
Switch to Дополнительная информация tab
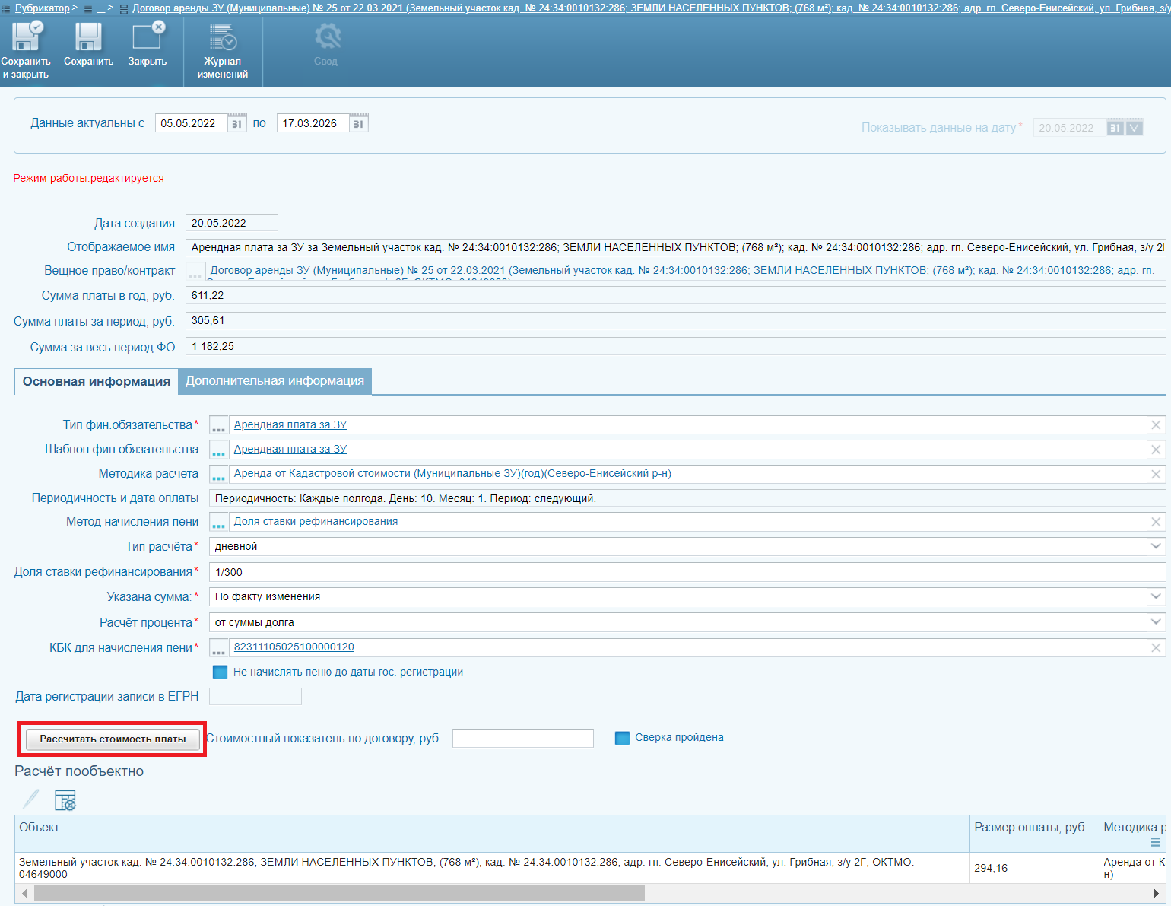click(275, 381)
